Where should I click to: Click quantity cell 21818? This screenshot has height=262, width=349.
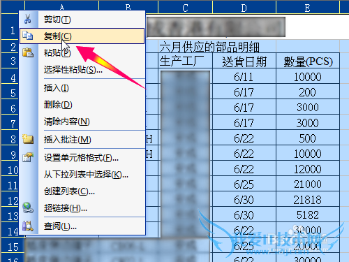coord(308,199)
